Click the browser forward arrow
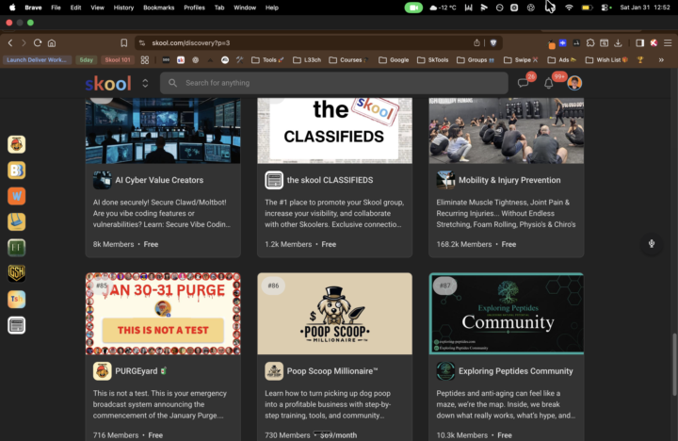This screenshot has width=678, height=441. (24, 42)
